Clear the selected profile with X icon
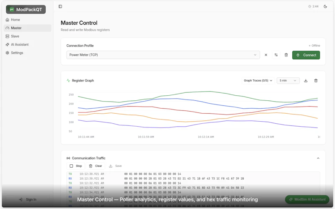This screenshot has width=335, height=209. click(266, 55)
